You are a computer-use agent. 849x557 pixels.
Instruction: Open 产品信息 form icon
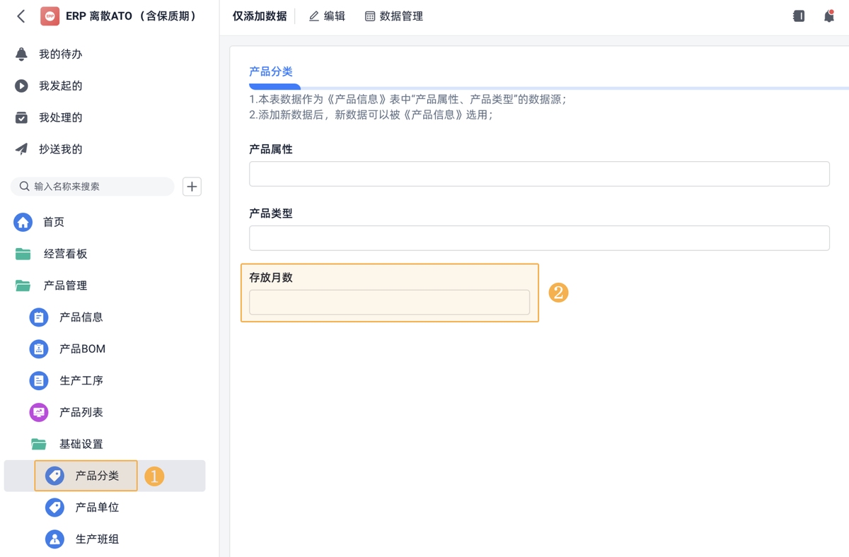[x=39, y=317]
